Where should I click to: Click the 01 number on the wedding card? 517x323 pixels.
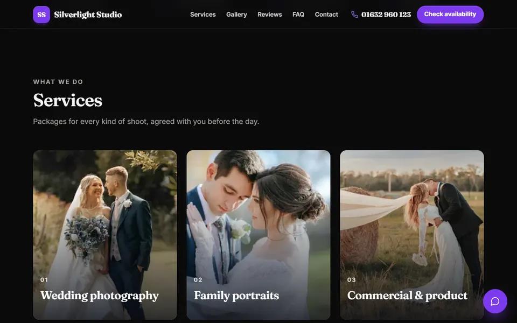(44, 280)
